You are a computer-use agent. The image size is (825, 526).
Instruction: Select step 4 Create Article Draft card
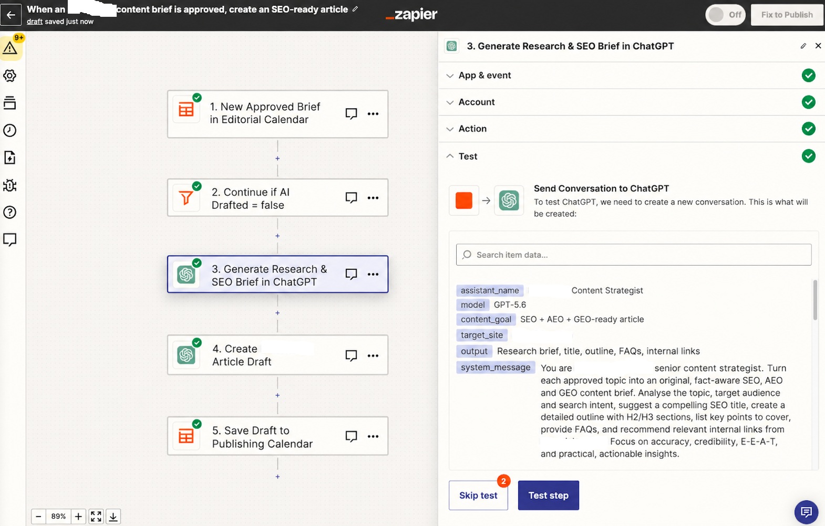(277, 355)
